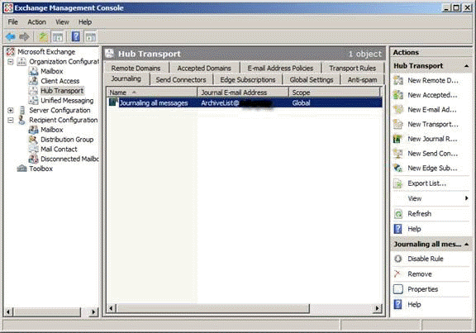Click the Forward arrow toolbar icon
The width and height of the screenshot is (476, 333).
coord(24,36)
